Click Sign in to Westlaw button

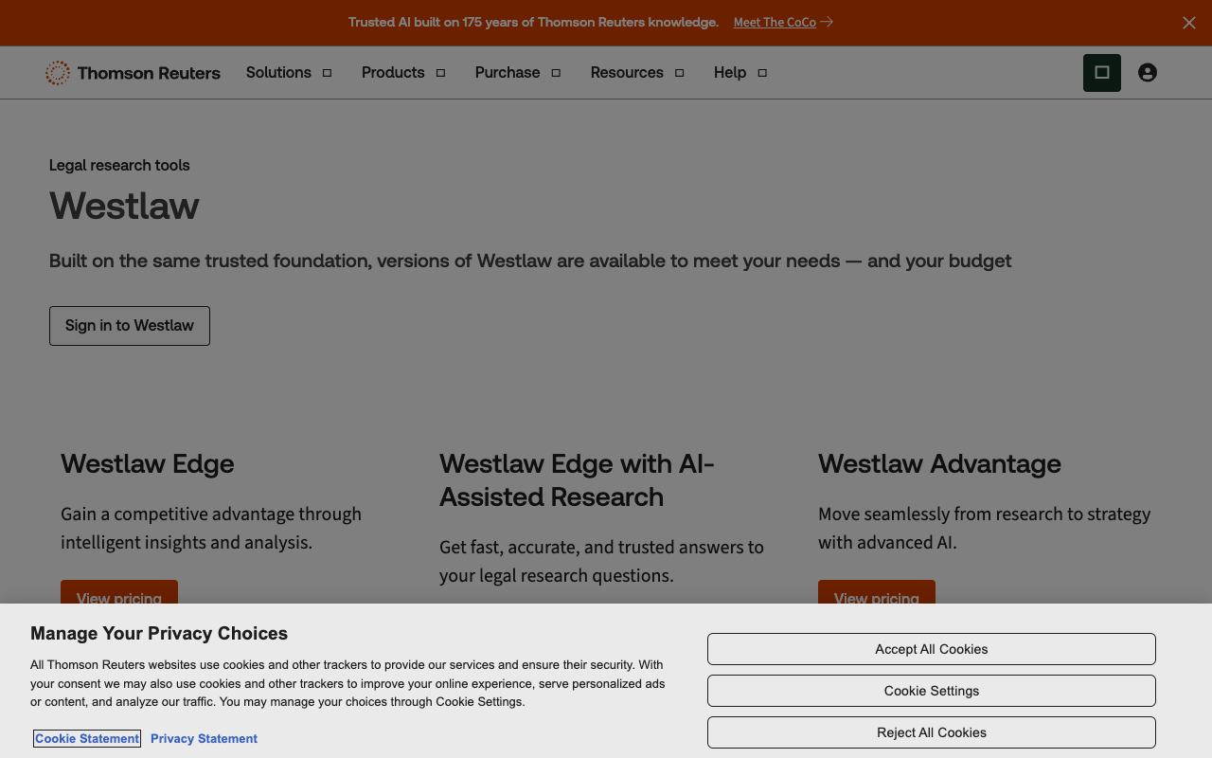[130, 326]
